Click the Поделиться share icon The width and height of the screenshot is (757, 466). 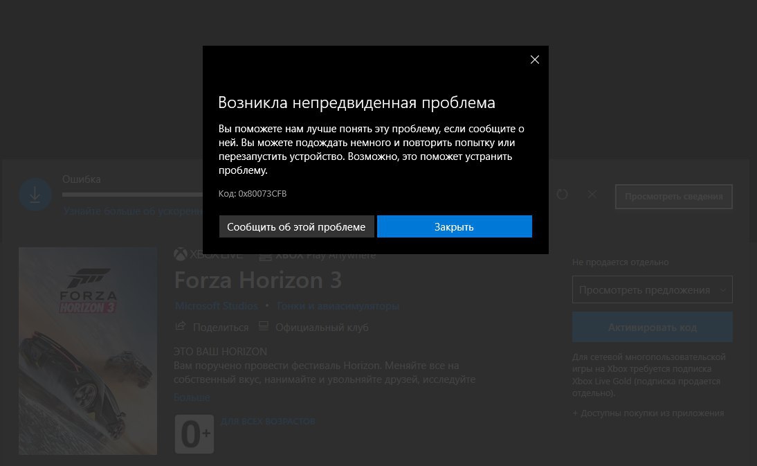[181, 326]
